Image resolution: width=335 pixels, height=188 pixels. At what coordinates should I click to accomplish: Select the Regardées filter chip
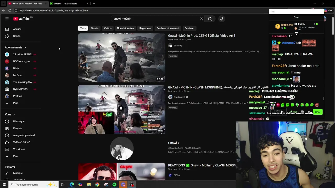[x=145, y=28]
